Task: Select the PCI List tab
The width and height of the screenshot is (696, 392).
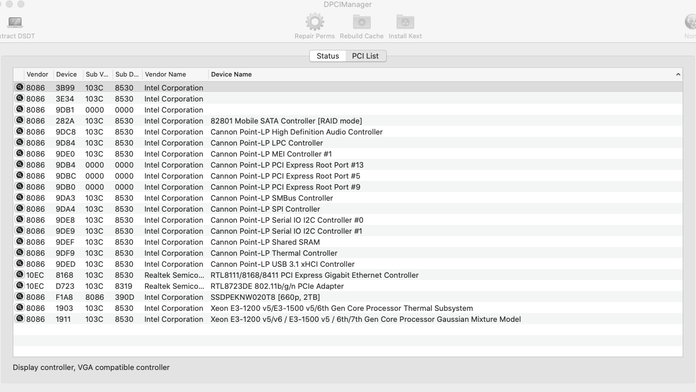Action: pos(365,56)
